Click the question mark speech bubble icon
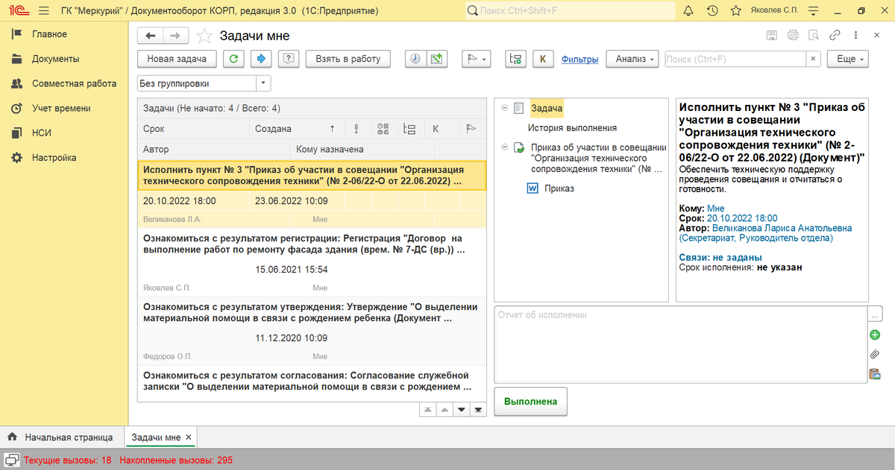The width and height of the screenshot is (895, 470). tap(289, 59)
